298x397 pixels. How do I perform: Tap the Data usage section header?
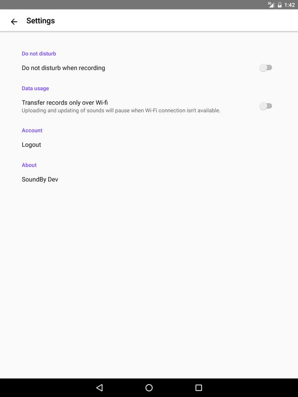click(35, 88)
